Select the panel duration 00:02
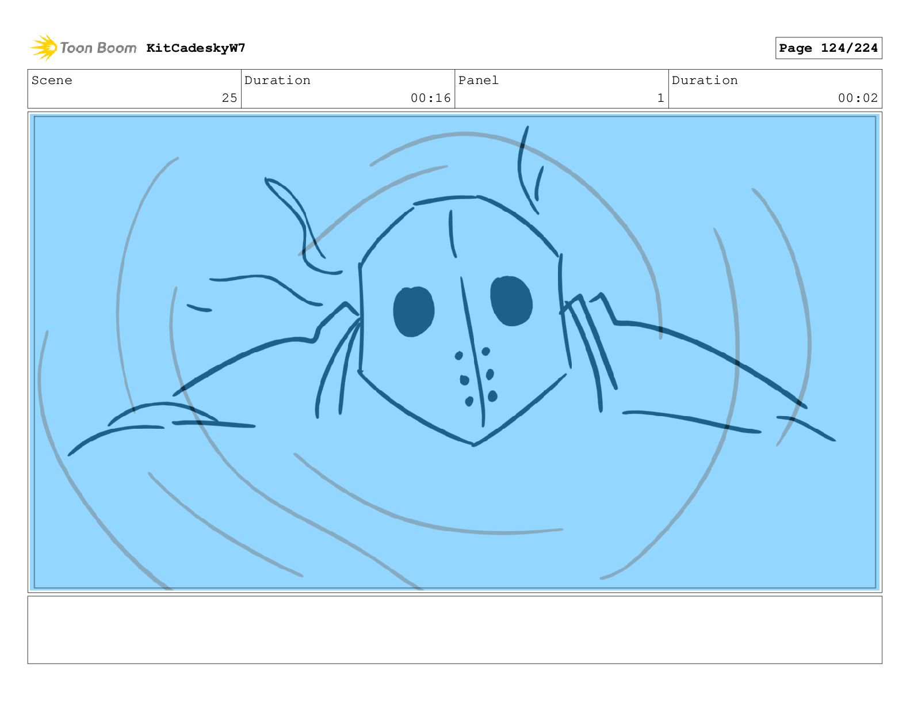The image size is (910, 705). pos(858,98)
